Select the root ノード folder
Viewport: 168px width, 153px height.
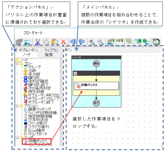22,60
